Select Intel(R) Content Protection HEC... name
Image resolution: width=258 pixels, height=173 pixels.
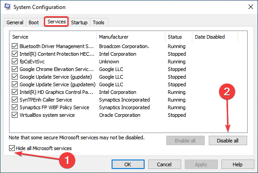(57, 54)
